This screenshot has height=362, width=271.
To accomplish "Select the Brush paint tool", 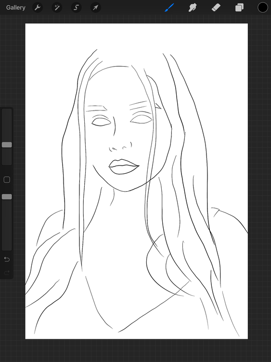I will (169, 8).
